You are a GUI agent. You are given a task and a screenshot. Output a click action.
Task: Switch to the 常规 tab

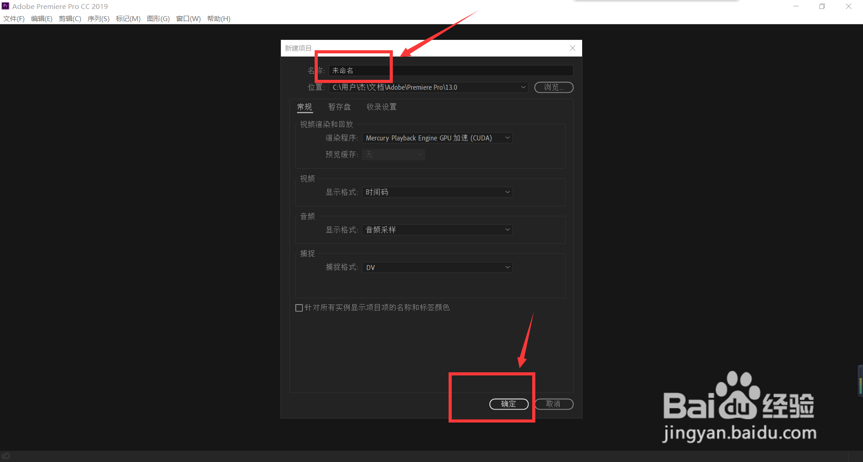coord(305,107)
